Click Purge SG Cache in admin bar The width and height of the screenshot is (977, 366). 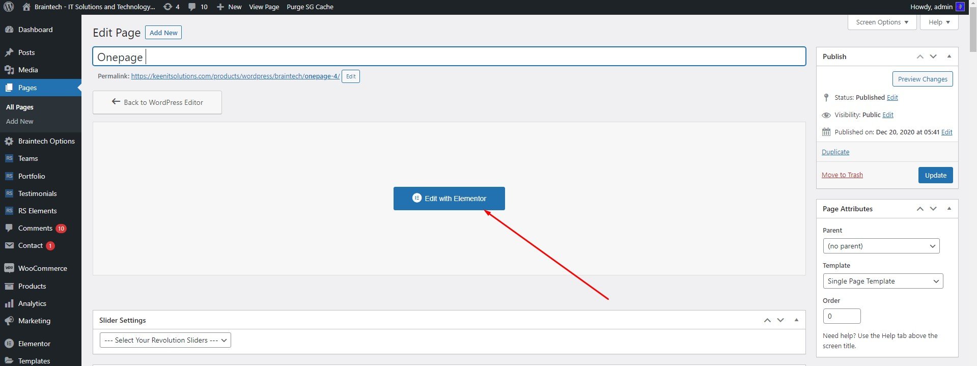point(310,7)
